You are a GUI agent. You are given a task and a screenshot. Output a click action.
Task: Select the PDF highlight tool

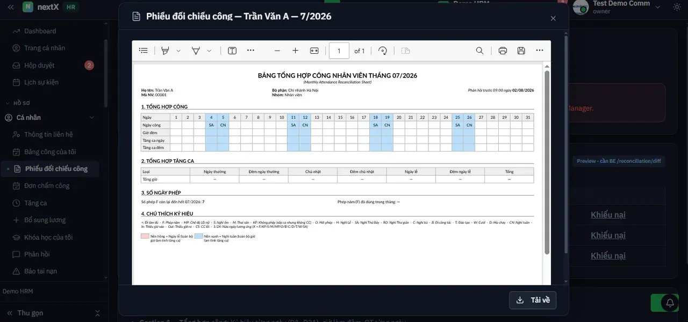[165, 51]
